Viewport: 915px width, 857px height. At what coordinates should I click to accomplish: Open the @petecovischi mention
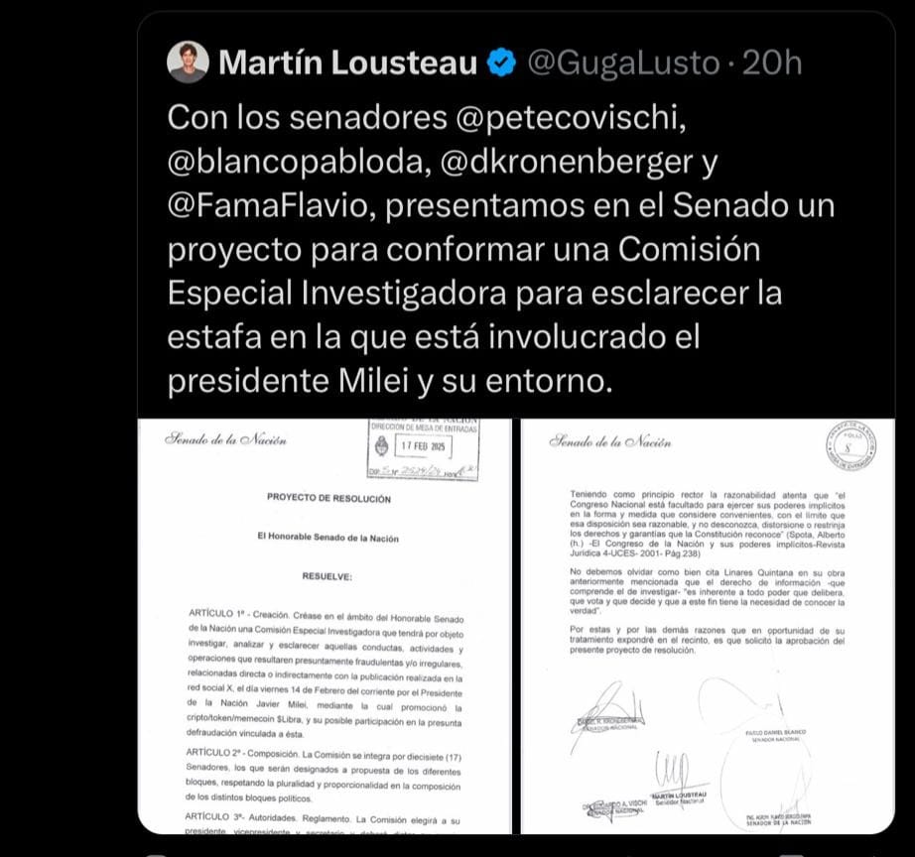[570, 118]
